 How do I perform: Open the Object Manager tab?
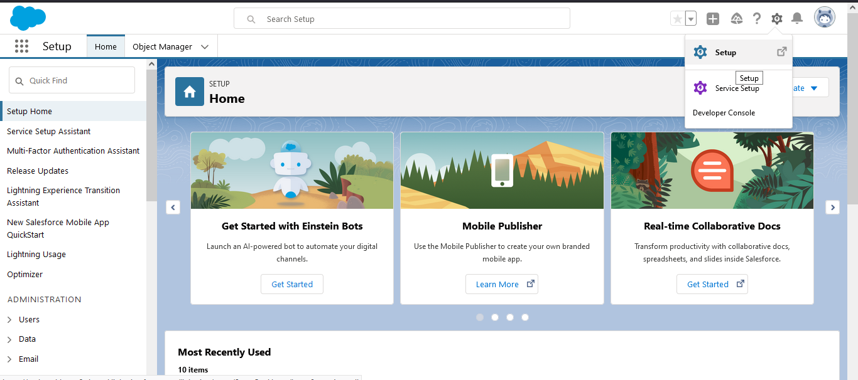pos(162,47)
